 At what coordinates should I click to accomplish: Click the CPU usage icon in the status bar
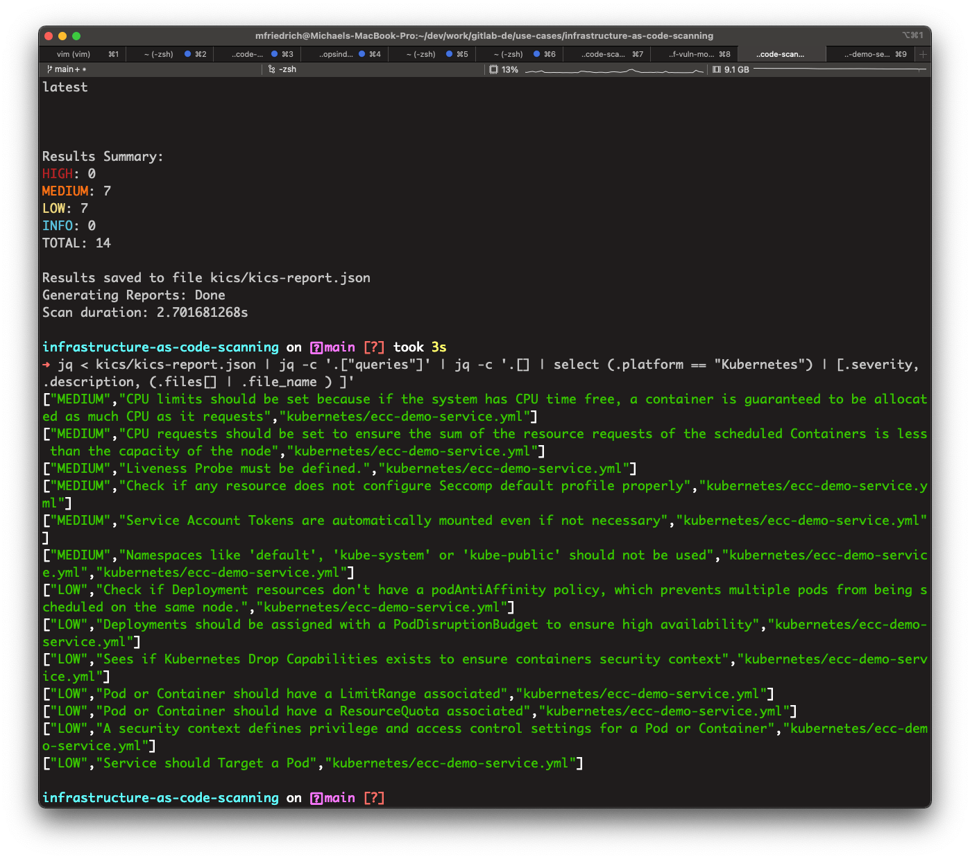(x=494, y=69)
